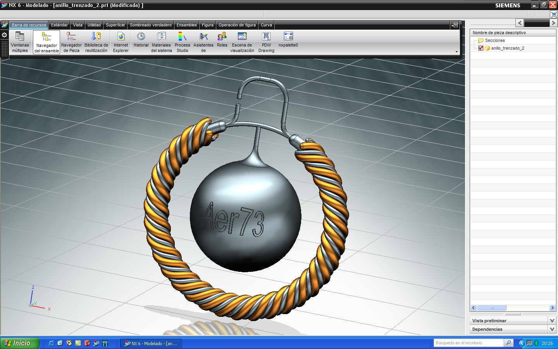Open Biblioteca de reutilización

pyautogui.click(x=96, y=42)
